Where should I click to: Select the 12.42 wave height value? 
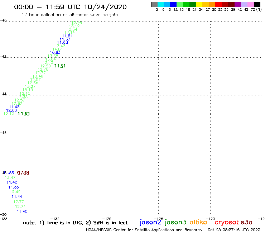click(x=15, y=192)
